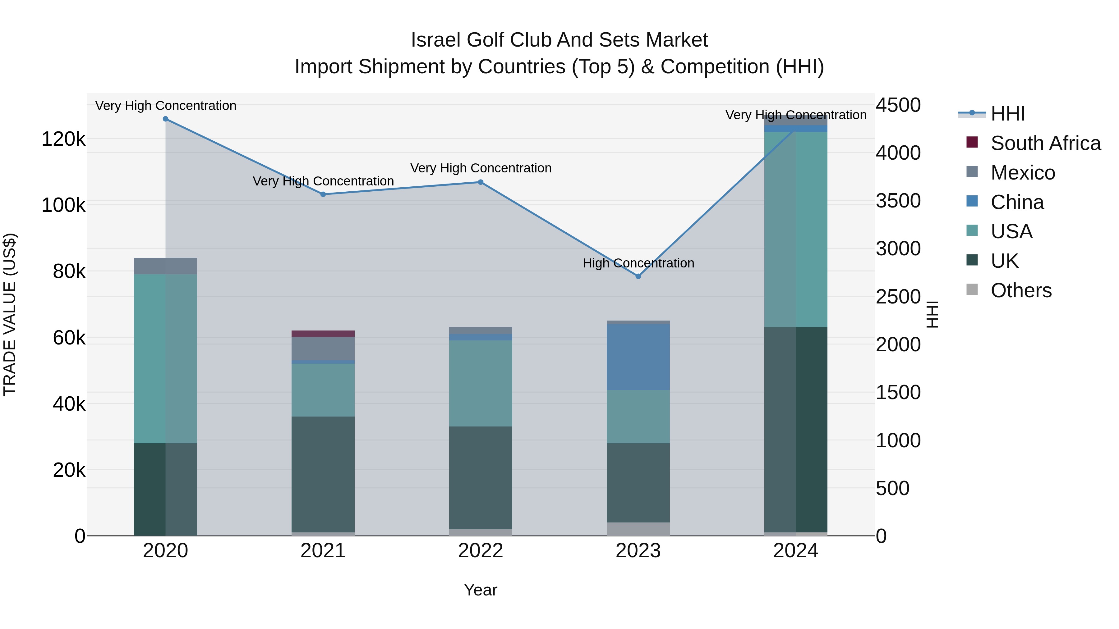The height and width of the screenshot is (629, 1119).
Task: Click the 1500 right axis tick label
Action: 898,392
